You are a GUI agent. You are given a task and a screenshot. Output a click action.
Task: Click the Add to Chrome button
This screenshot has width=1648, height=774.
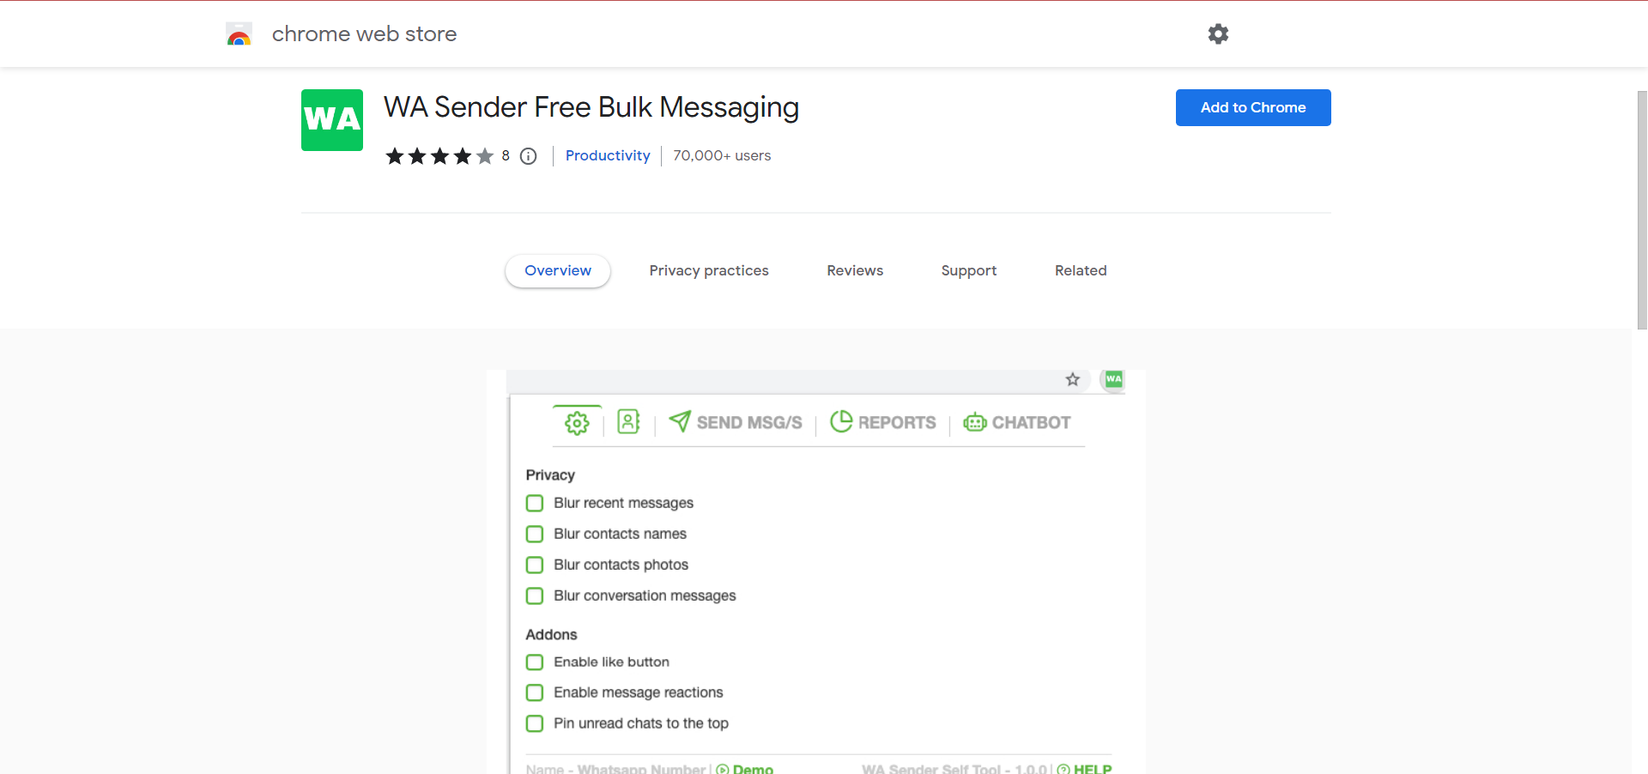click(x=1253, y=107)
